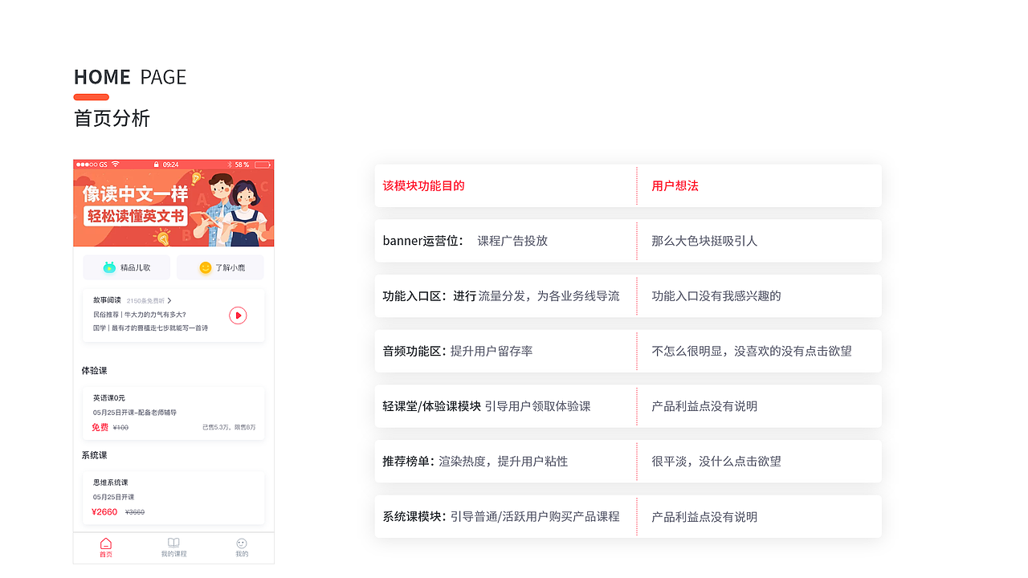Open the 思维系统课 course card
The image size is (1028, 578).
coord(173,498)
